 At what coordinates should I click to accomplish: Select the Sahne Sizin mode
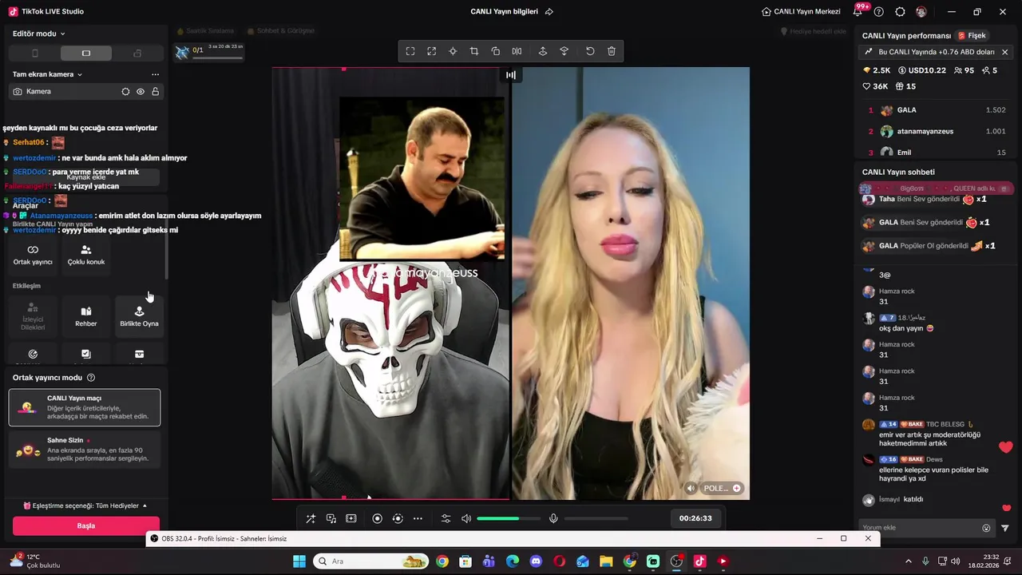pyautogui.click(x=85, y=450)
